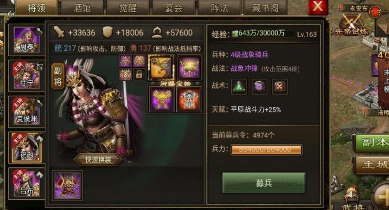Click the orange 兵力 troop strength bar
Viewport: 389px width, 210px height.
point(266,150)
